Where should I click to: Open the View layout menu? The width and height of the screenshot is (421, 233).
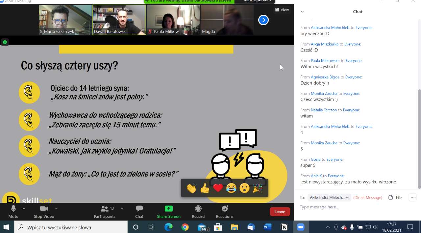[282, 10]
